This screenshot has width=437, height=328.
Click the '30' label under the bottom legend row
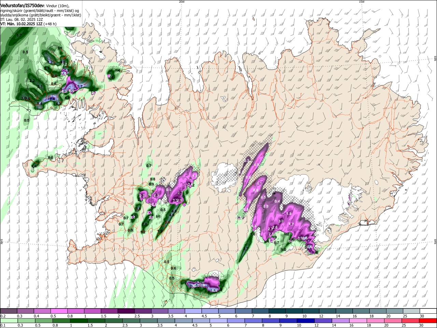click(421, 325)
